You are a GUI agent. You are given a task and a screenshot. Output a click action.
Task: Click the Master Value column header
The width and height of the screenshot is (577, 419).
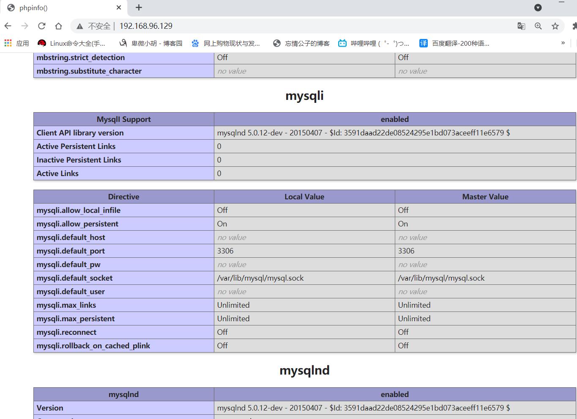485,197
